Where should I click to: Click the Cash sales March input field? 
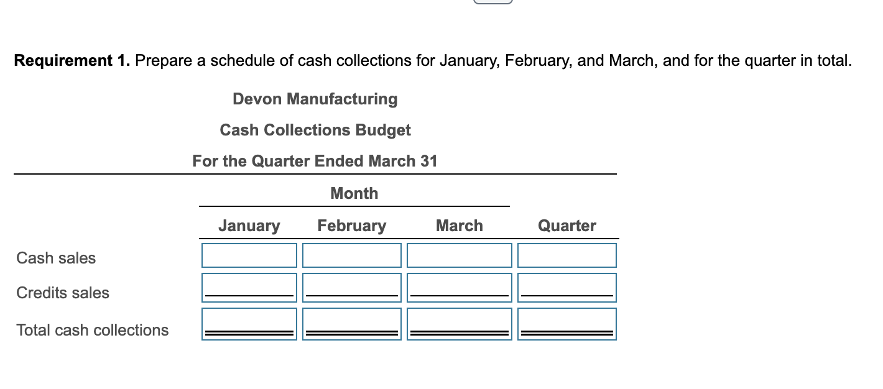click(459, 255)
